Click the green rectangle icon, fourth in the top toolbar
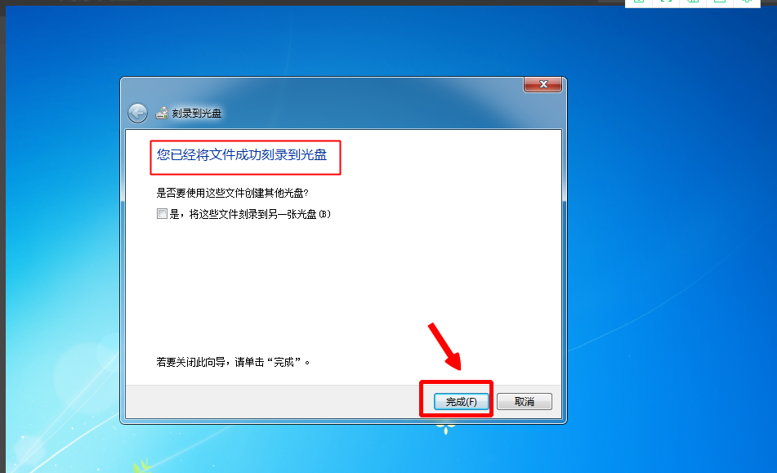777x473 pixels. (x=720, y=2)
